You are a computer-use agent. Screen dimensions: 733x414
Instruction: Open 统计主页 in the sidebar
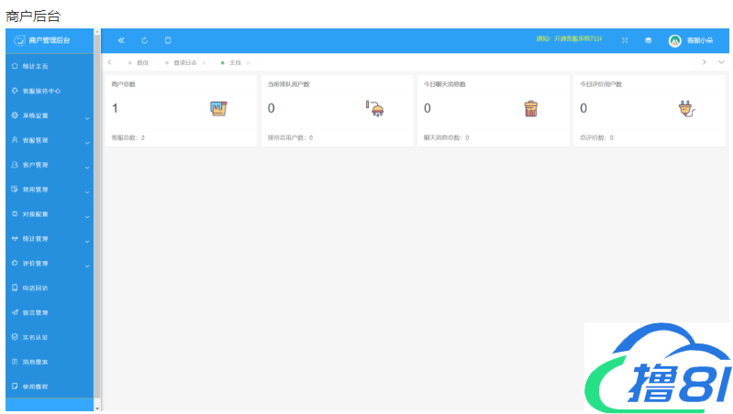coord(37,67)
